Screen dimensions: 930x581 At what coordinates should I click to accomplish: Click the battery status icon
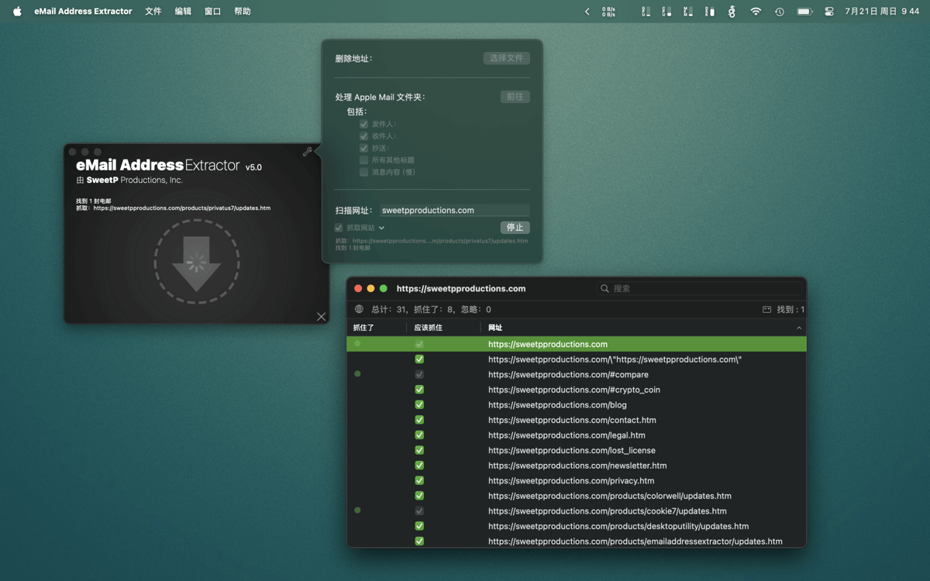804,12
